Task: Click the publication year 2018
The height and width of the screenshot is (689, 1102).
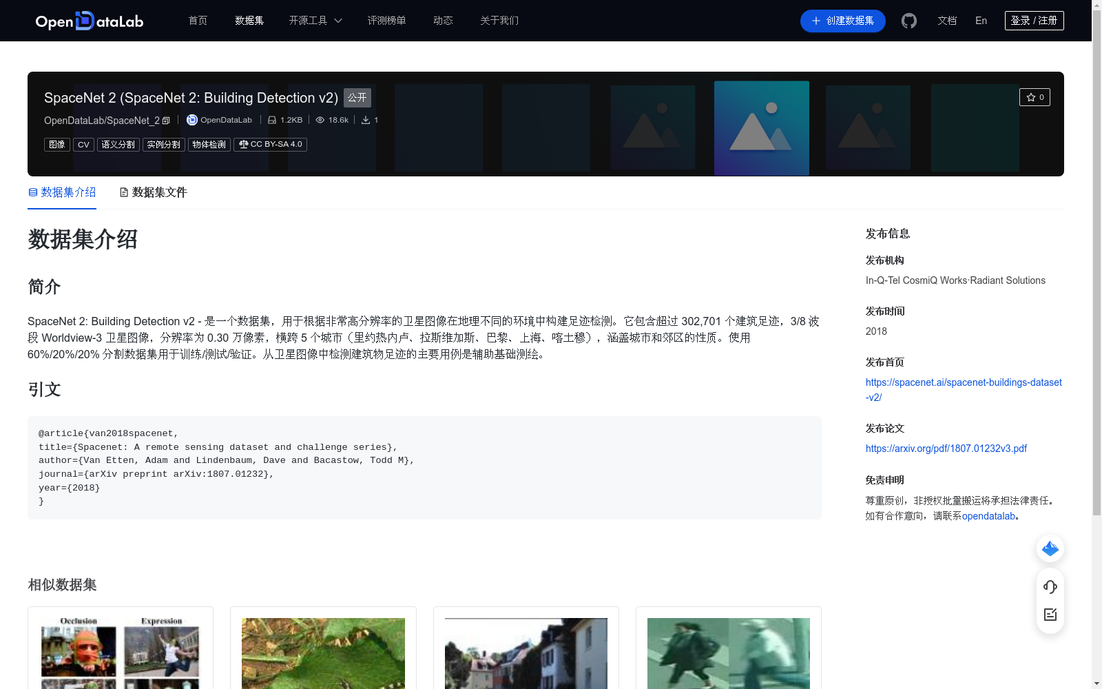Action: 876,331
